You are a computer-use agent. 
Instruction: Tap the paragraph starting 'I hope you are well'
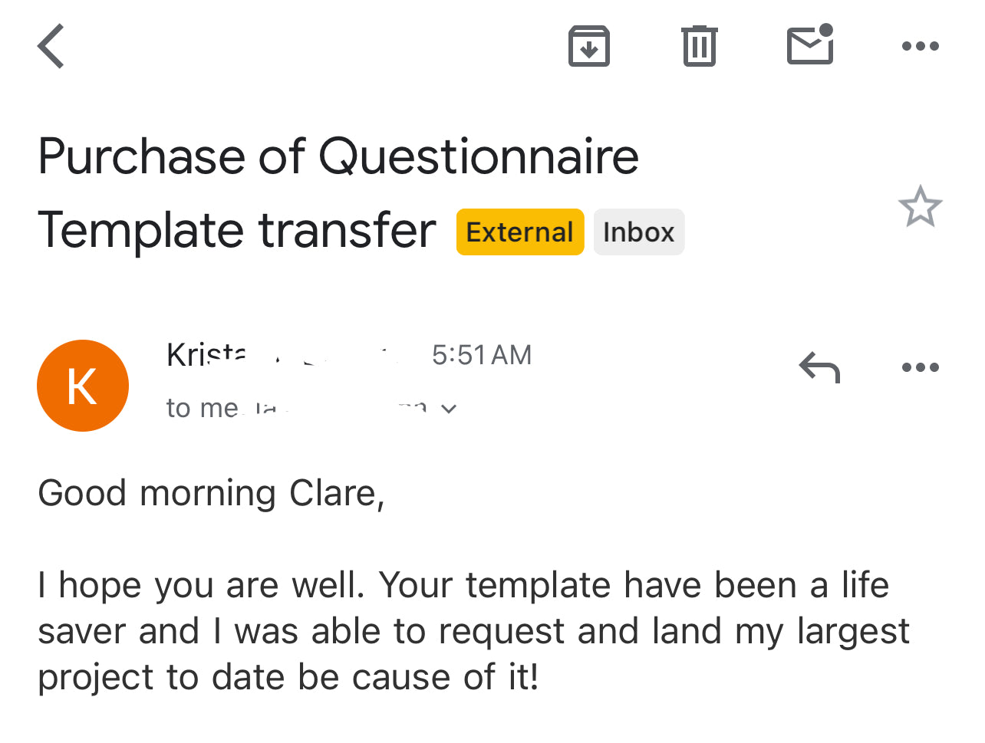[x=473, y=630]
